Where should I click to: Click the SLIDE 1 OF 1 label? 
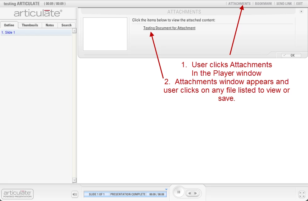[97, 194]
